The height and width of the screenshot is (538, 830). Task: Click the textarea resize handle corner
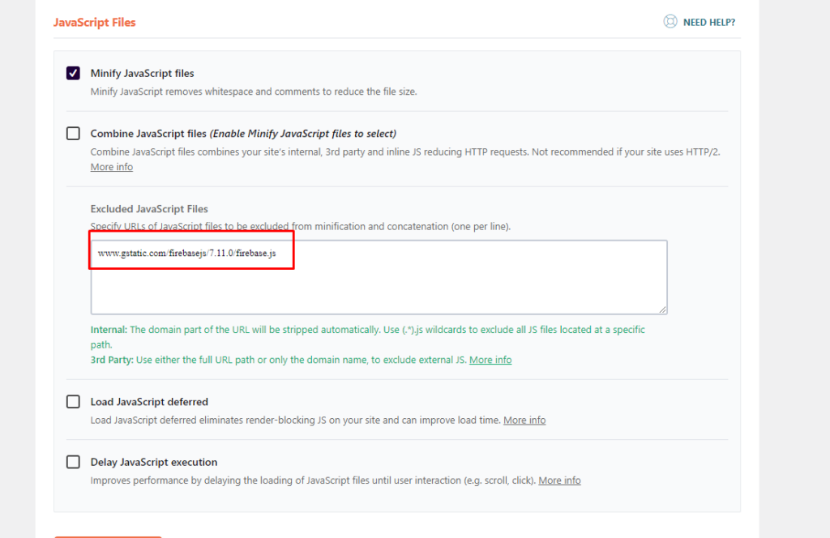point(662,310)
